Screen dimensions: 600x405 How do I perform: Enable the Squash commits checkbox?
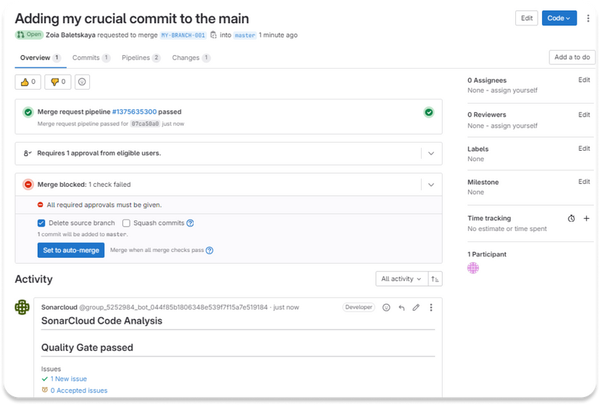click(126, 223)
